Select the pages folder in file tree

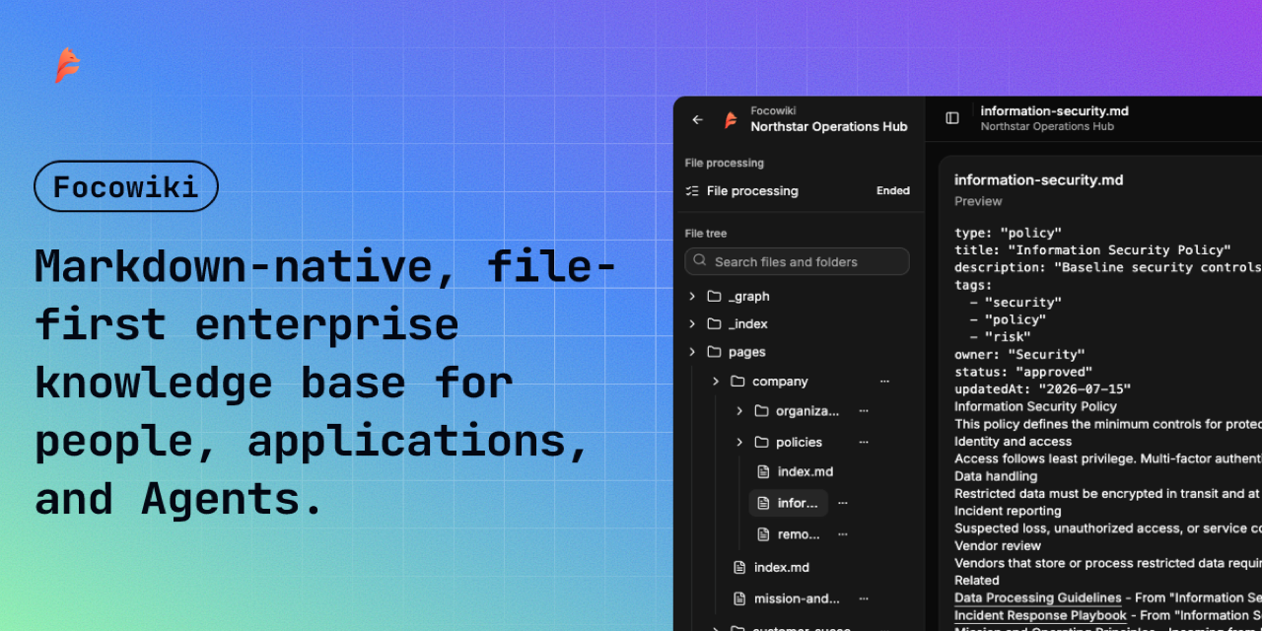point(746,352)
